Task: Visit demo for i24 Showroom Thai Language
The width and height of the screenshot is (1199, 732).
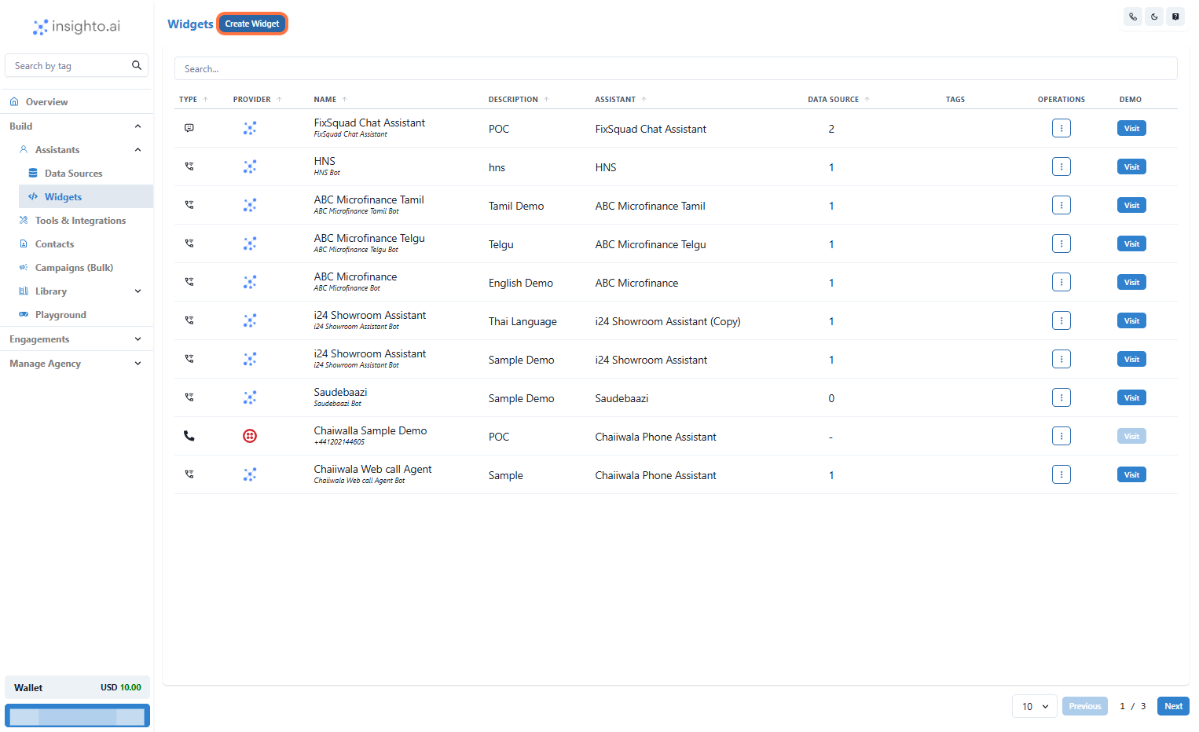Action: point(1131,320)
